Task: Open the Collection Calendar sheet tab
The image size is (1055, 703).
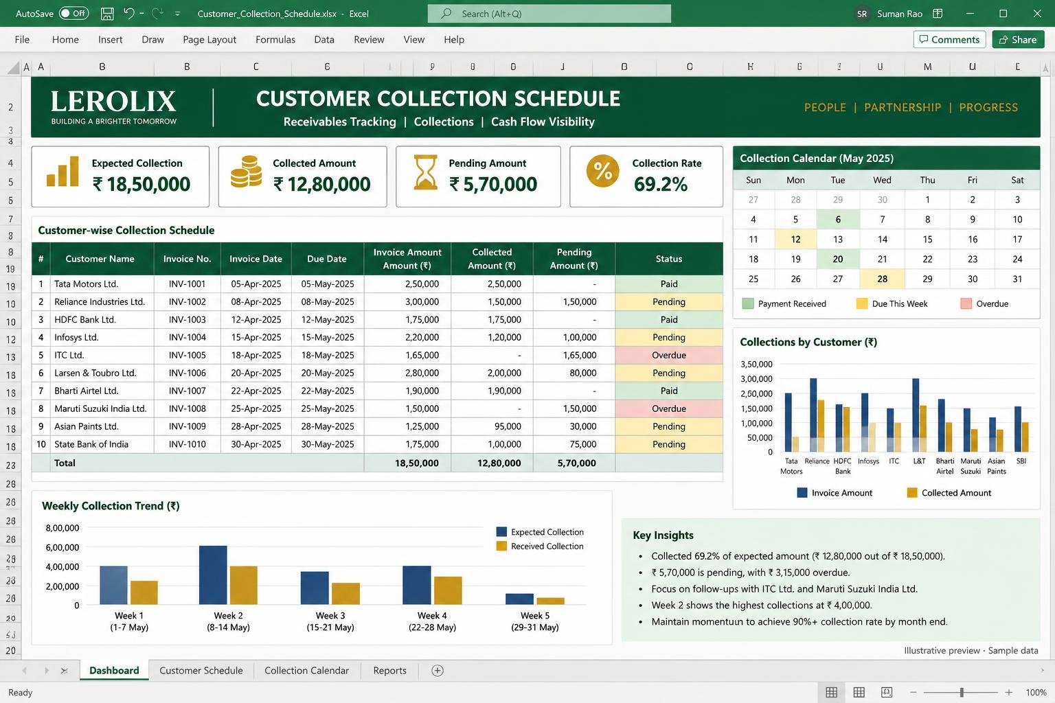Action: (306, 671)
